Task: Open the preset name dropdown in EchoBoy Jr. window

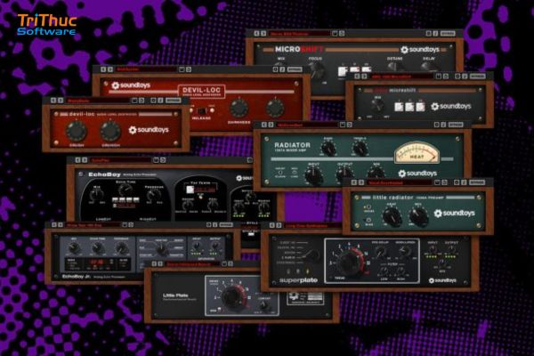Action: click(93, 225)
